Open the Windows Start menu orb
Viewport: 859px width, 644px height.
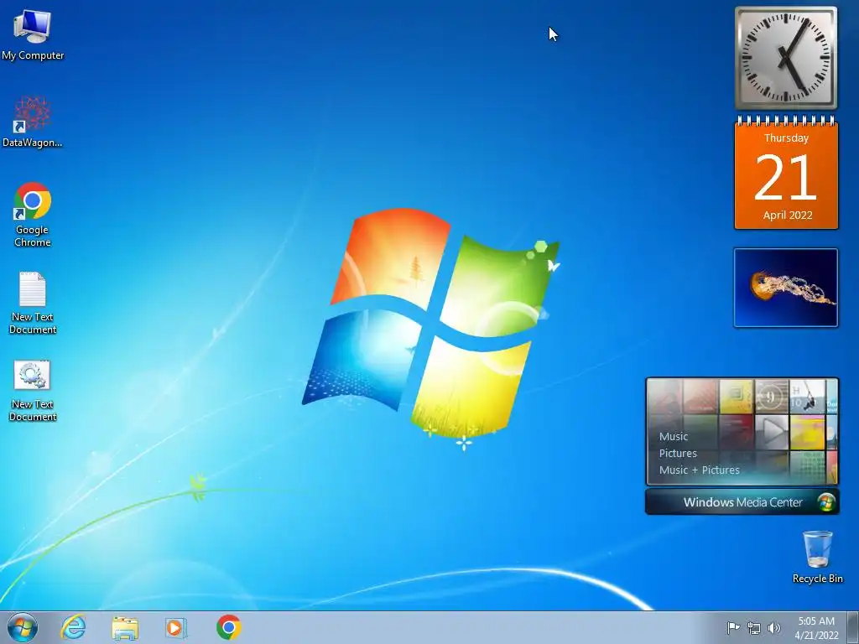coord(23,627)
